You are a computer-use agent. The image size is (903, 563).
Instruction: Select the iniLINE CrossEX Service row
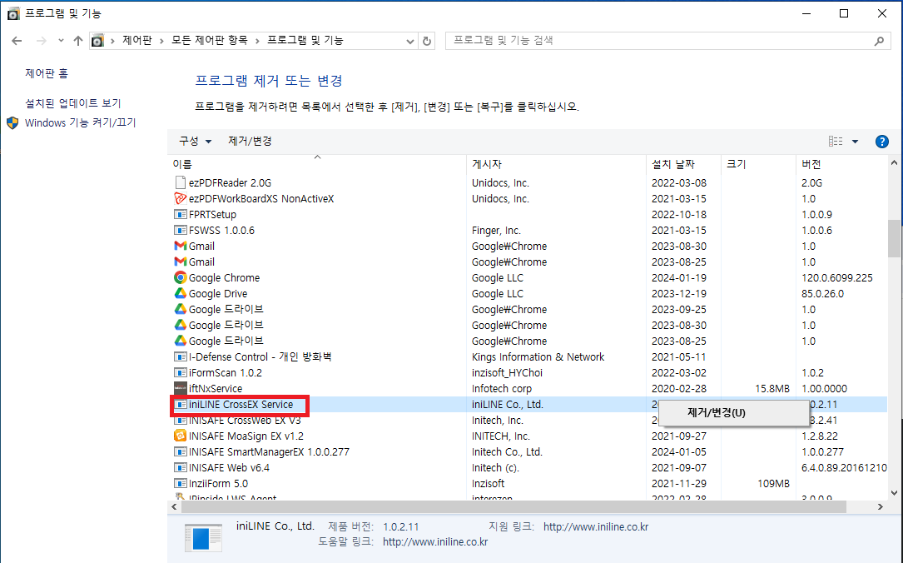528,405
